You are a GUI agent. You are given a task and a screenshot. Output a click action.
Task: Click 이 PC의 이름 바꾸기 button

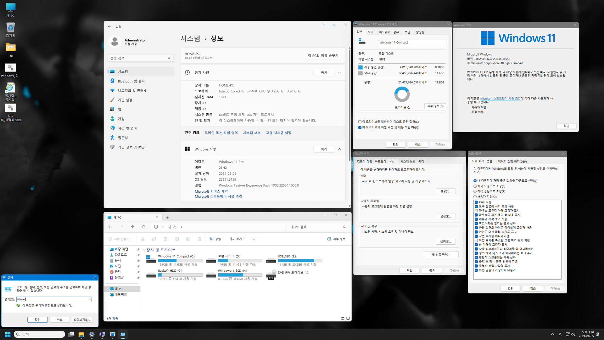(323, 56)
